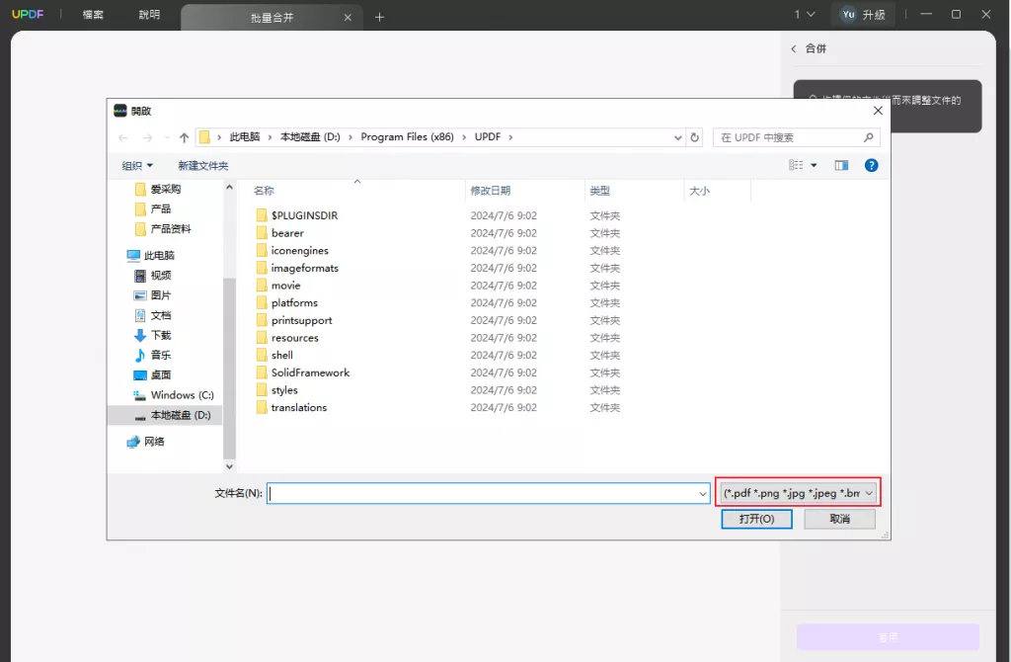Click the 打开(O) button
The width and height of the screenshot is (1011, 662).
pyautogui.click(x=756, y=519)
